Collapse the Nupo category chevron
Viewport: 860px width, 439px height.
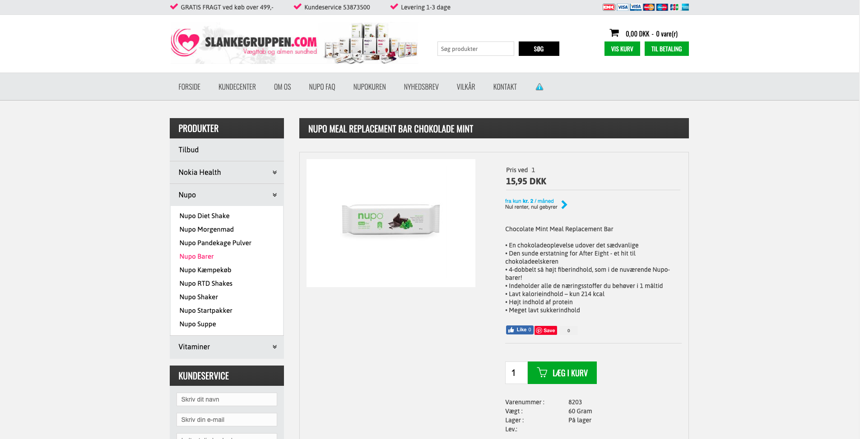274,195
